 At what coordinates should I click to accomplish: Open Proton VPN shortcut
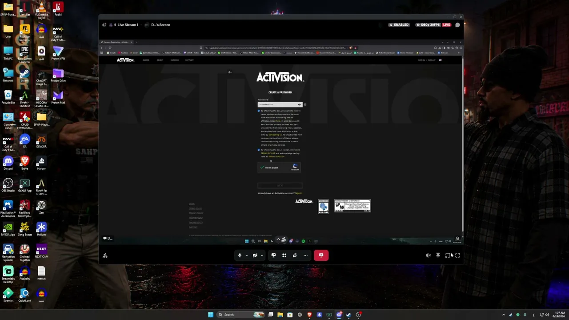point(58,53)
